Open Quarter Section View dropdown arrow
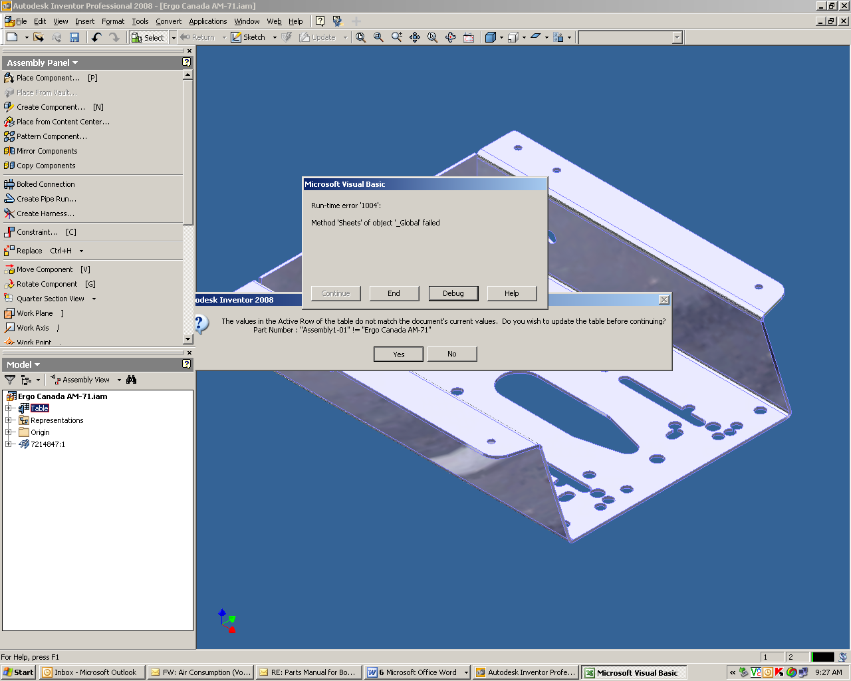This screenshot has width=851, height=681. 94,299
